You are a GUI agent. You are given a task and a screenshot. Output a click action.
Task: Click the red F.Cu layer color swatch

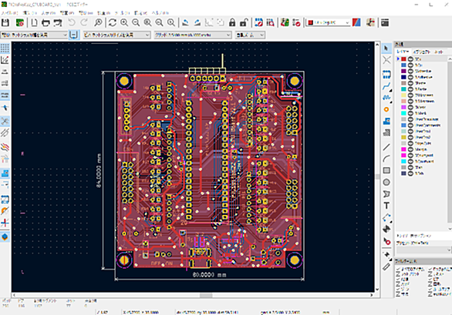(x=403, y=59)
